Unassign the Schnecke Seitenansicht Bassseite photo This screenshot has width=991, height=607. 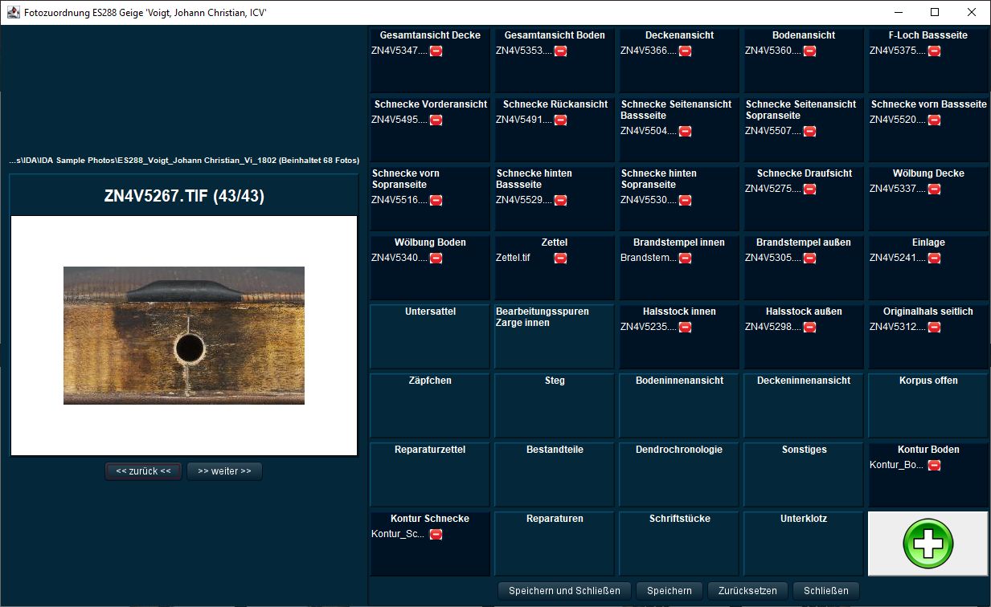point(685,132)
